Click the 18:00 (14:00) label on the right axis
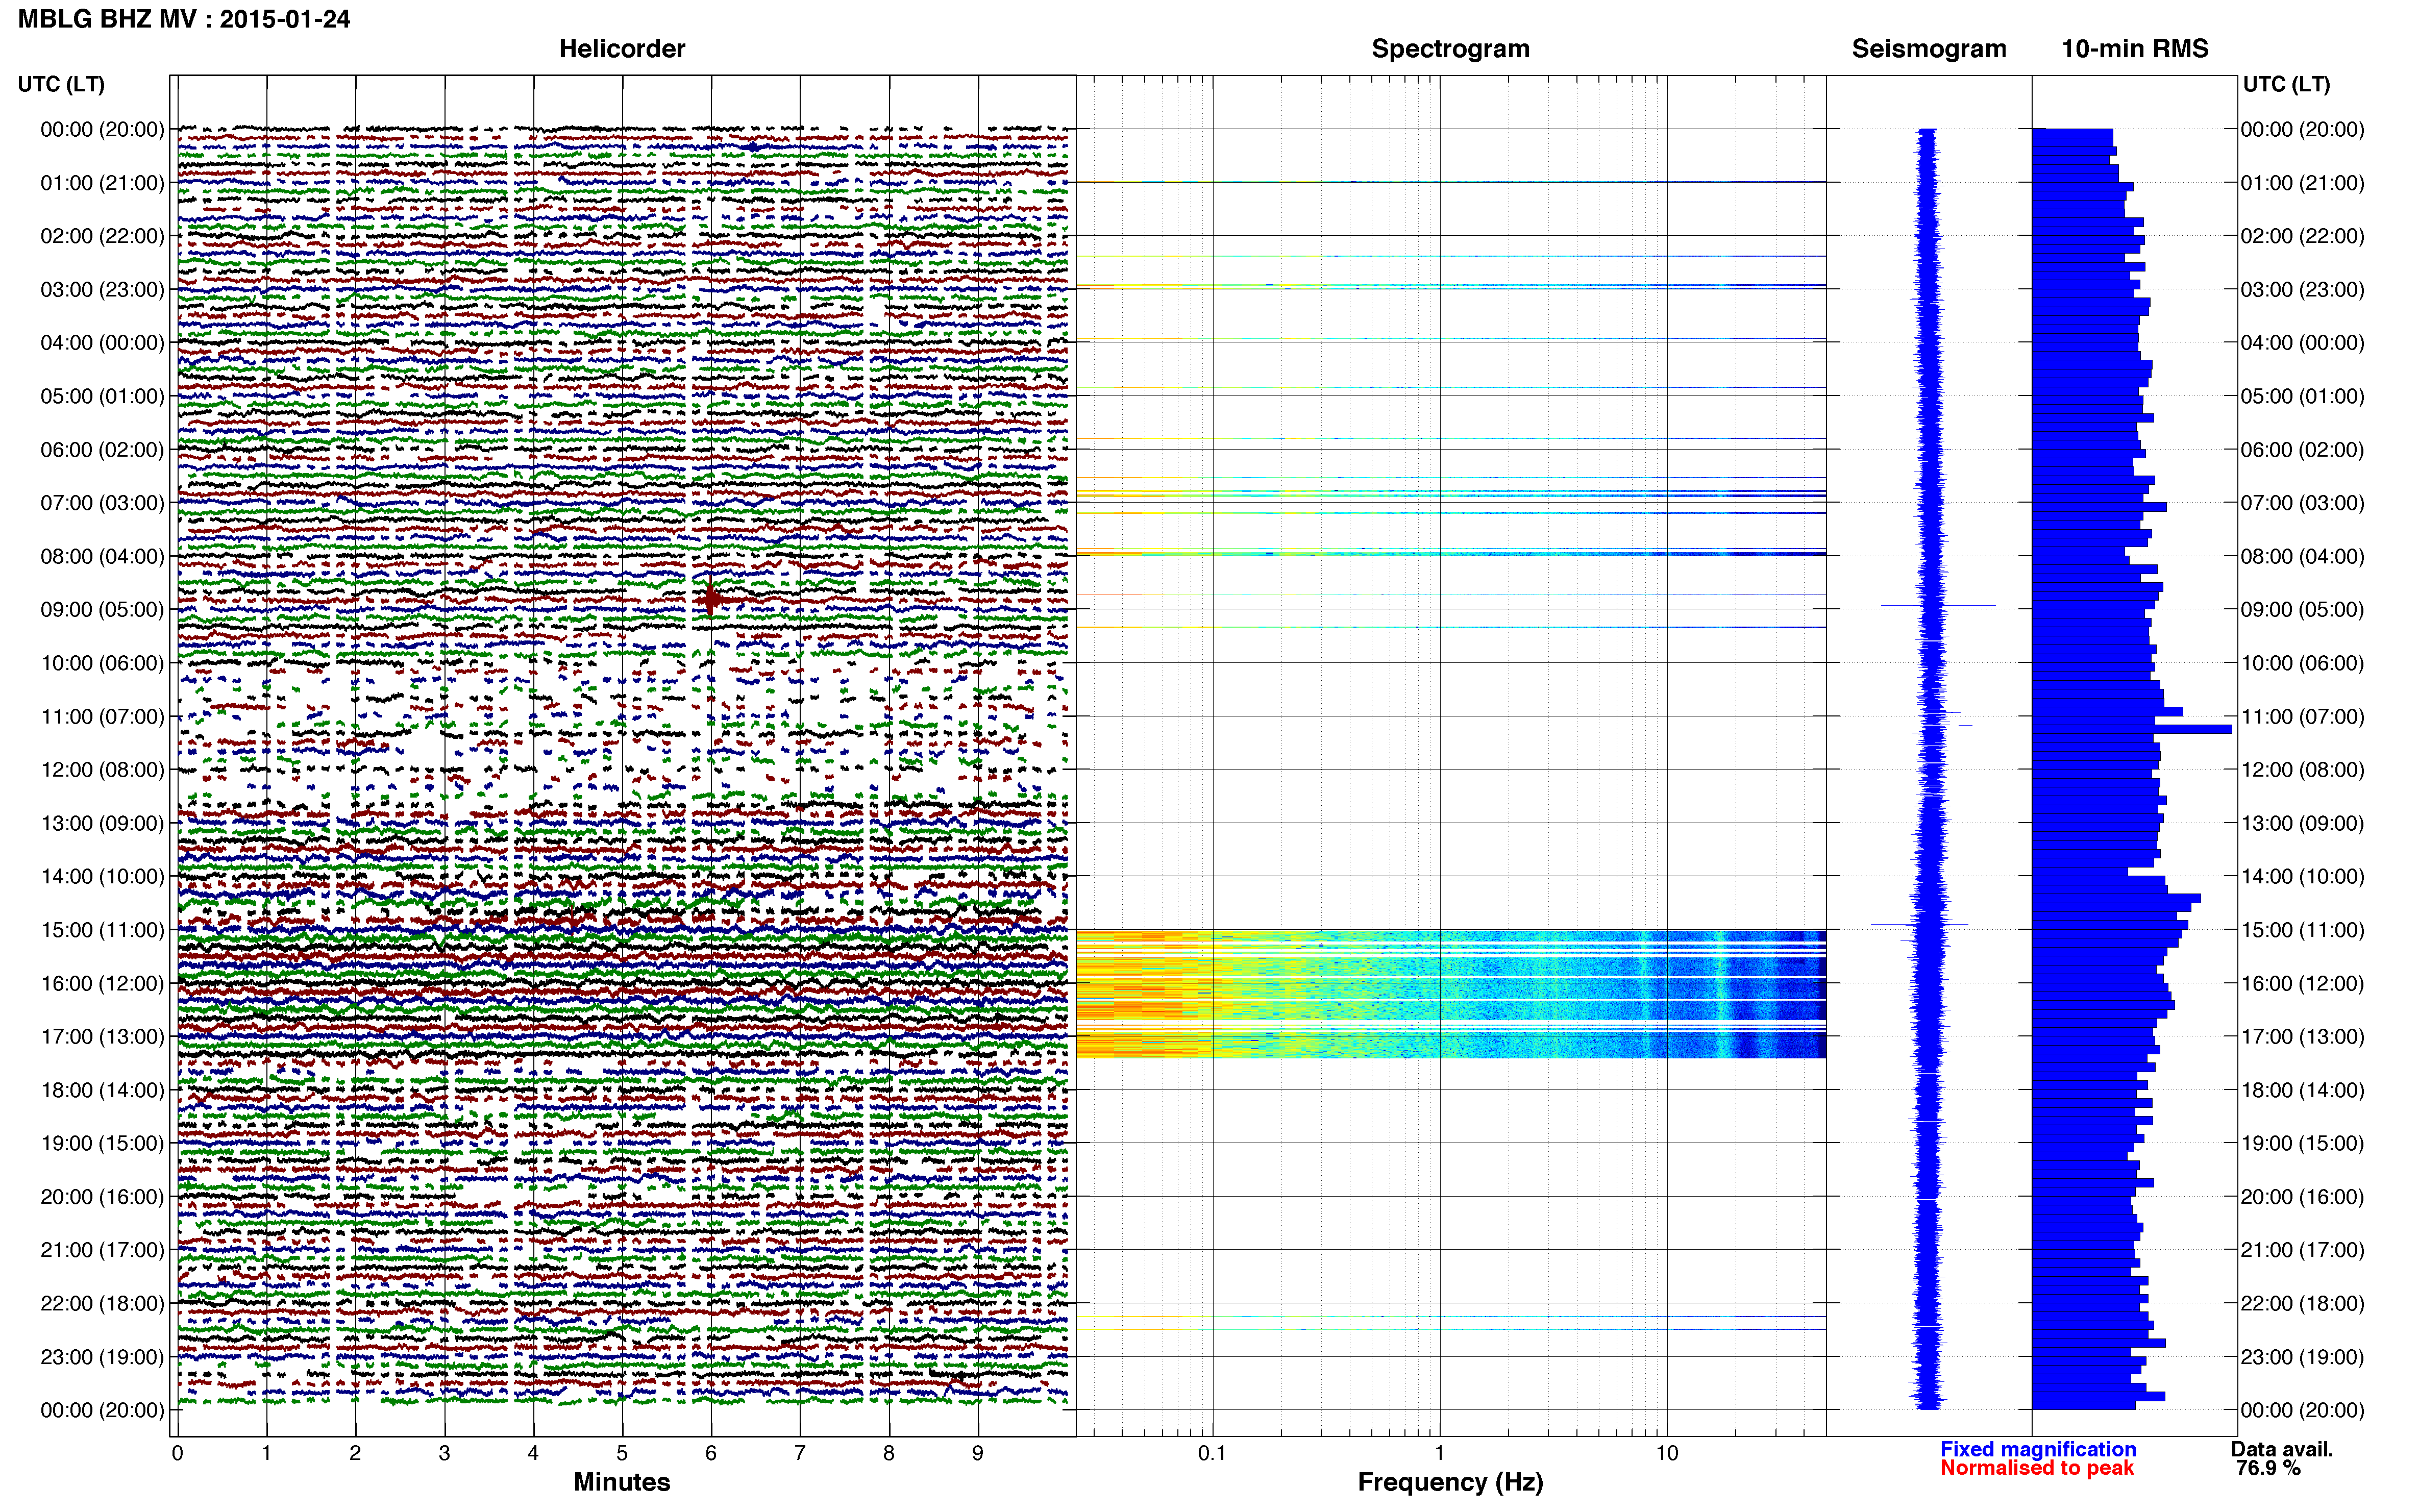The image size is (2419, 1512). point(2302,1090)
